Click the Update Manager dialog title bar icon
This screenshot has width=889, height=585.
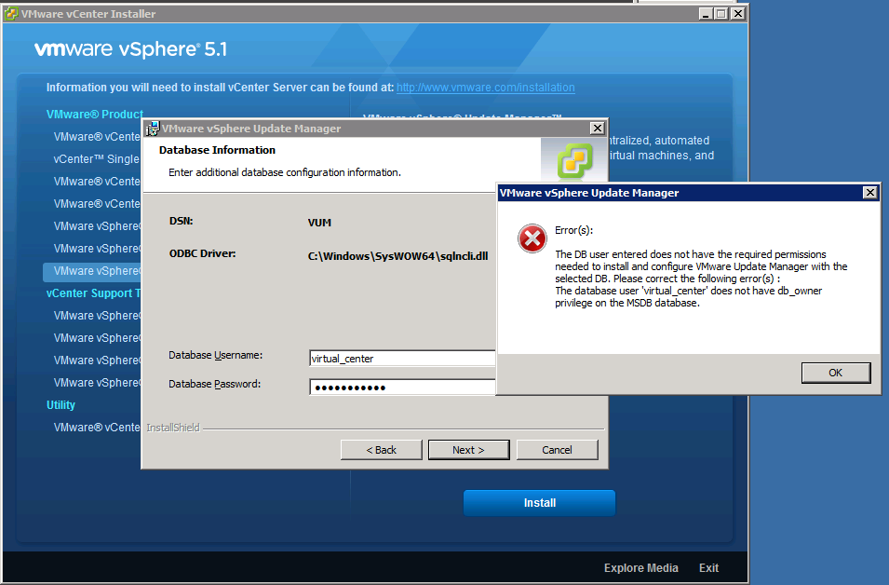(152, 129)
